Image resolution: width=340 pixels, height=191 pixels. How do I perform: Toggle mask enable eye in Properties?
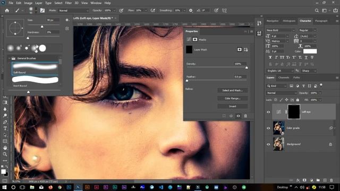(239, 116)
